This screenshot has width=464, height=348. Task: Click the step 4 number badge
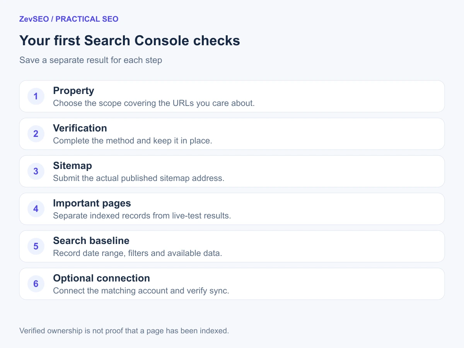coord(36,209)
